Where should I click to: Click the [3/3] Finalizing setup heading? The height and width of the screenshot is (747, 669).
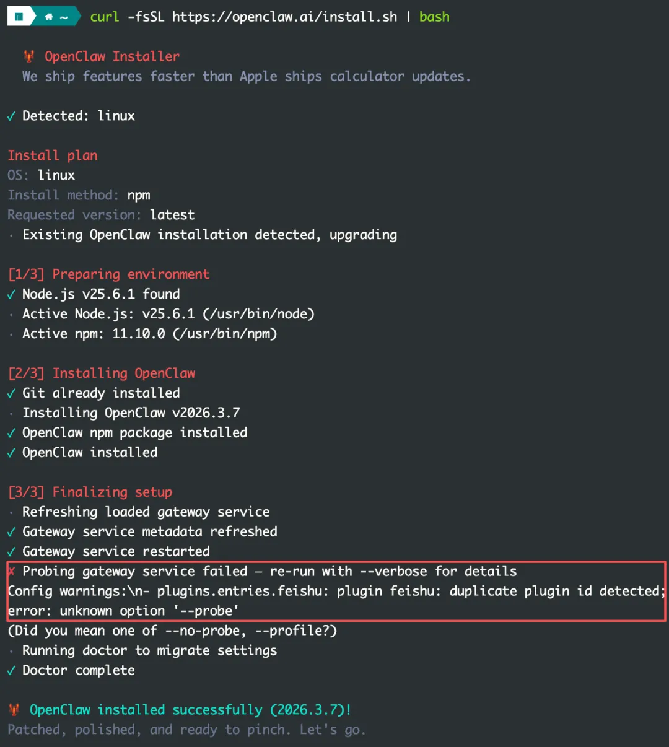(x=90, y=492)
